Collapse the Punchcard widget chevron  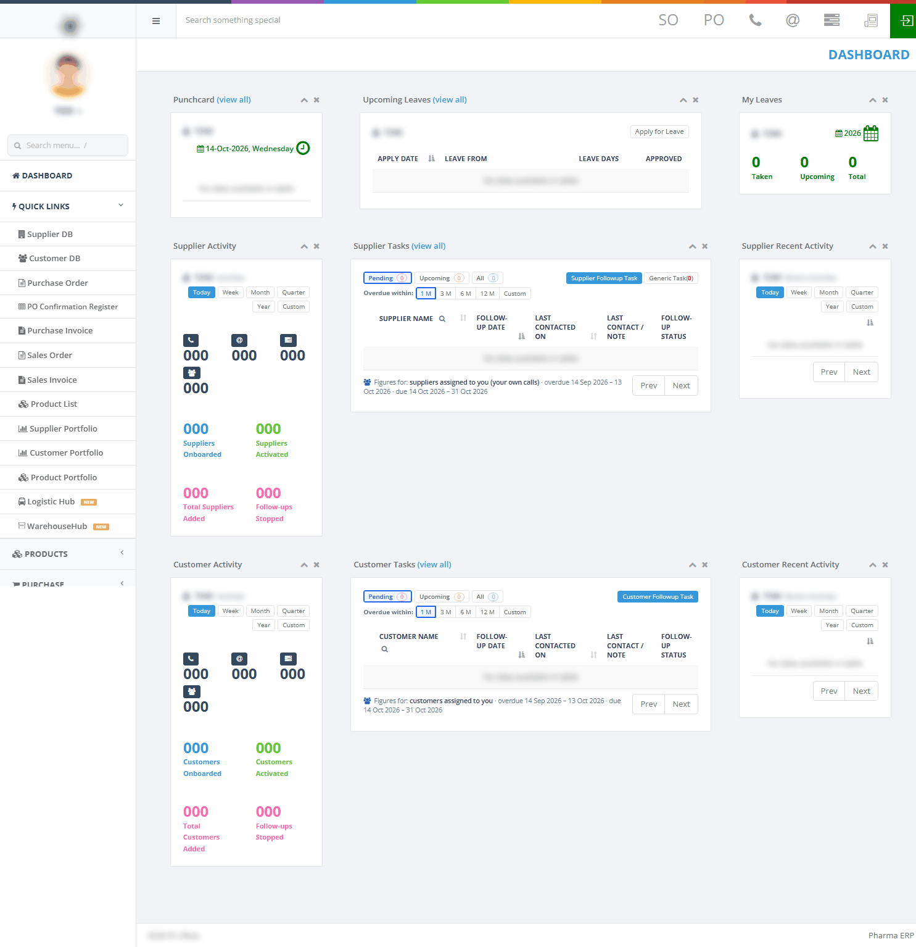[x=304, y=100]
